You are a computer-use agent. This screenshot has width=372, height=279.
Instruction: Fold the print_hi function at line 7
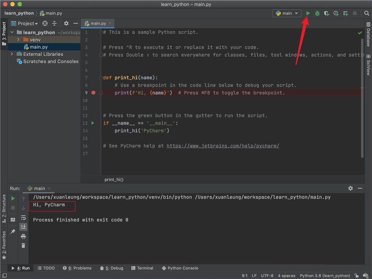tap(101, 78)
